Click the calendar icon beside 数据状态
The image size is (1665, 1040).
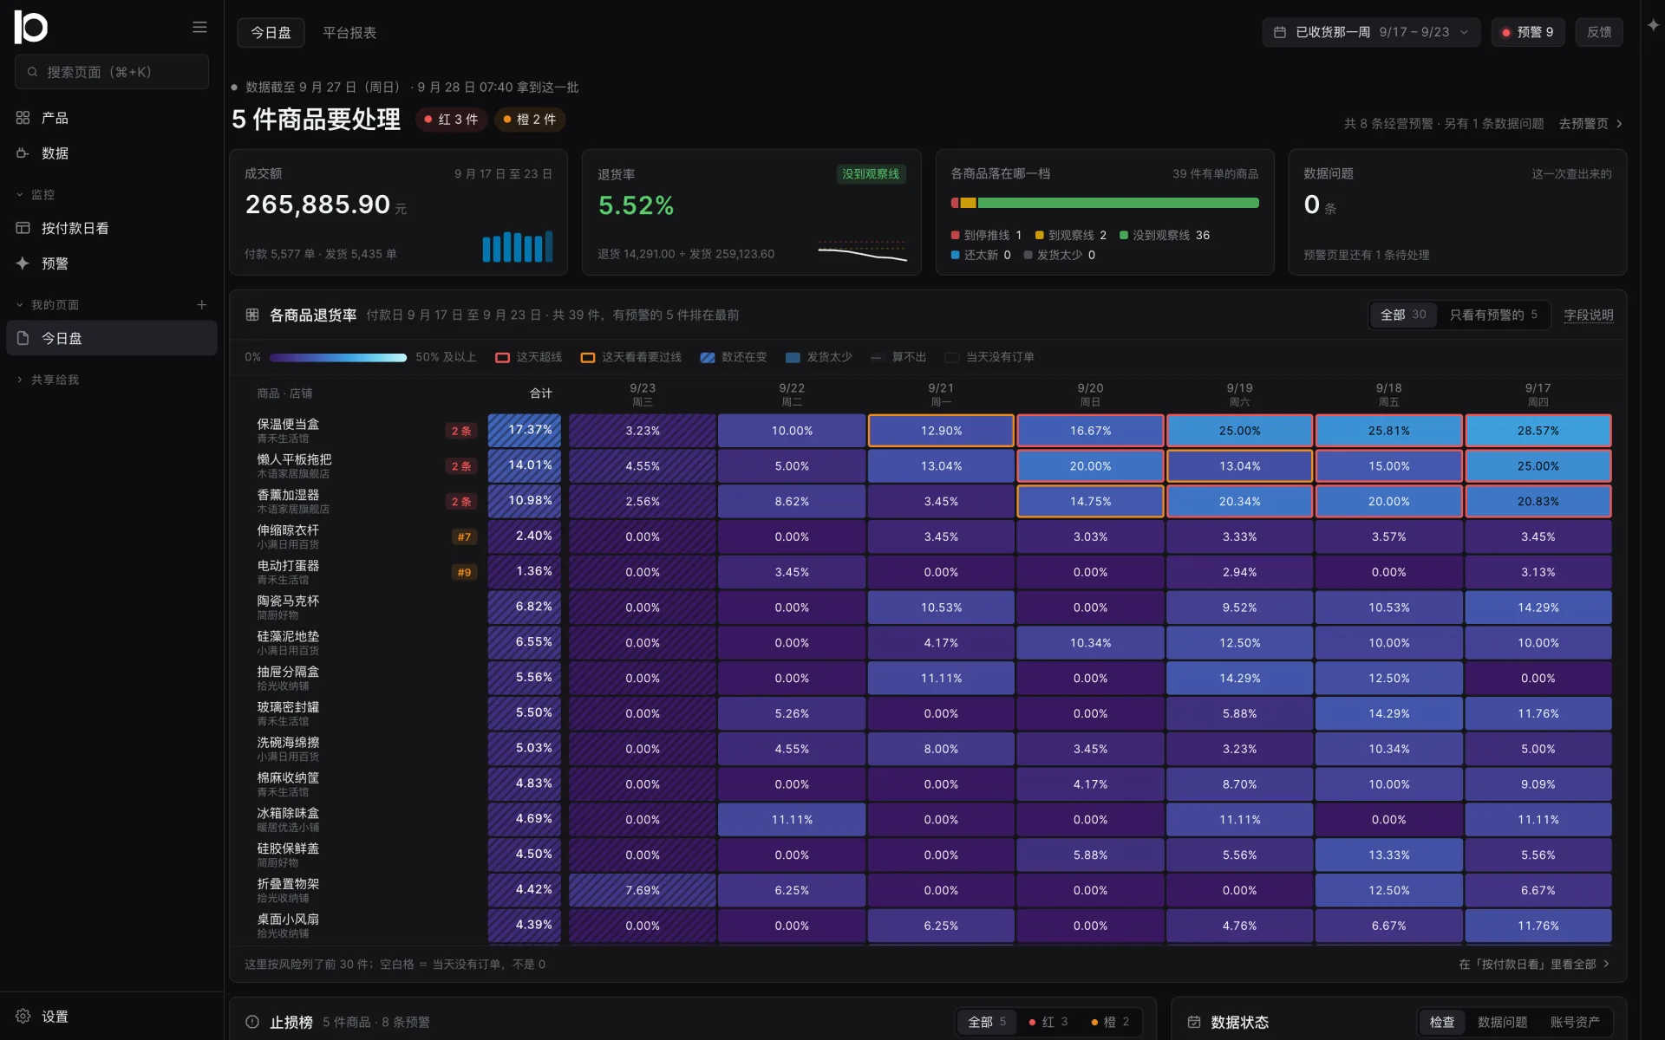coord(1193,1022)
